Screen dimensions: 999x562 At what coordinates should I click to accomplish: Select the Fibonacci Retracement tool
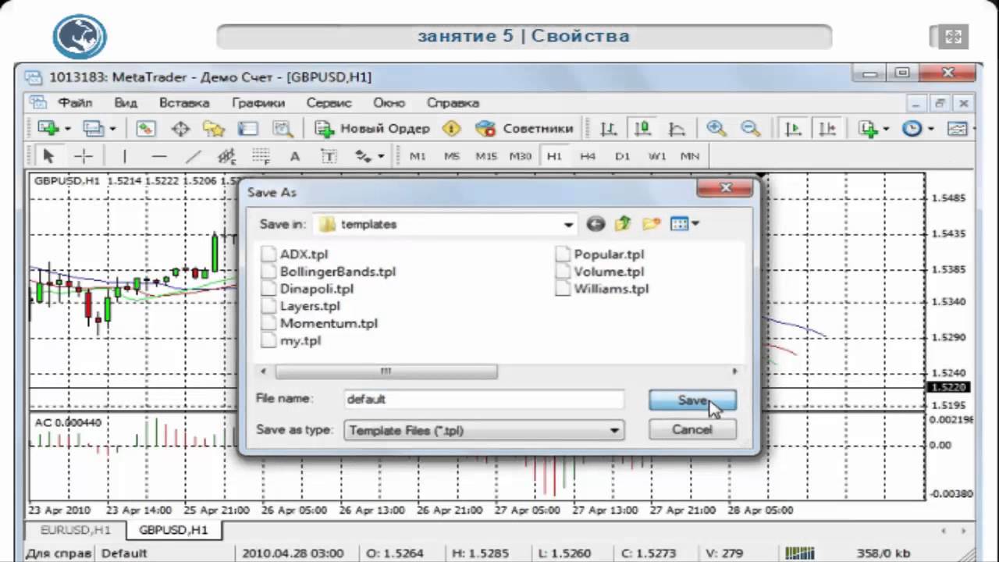coord(261,156)
